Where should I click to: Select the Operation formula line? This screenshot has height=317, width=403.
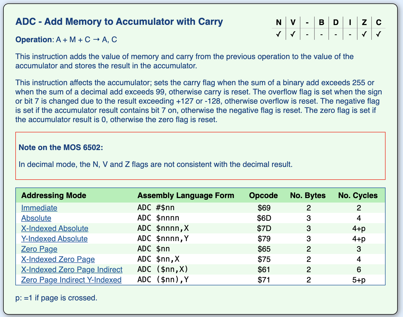pos(66,40)
